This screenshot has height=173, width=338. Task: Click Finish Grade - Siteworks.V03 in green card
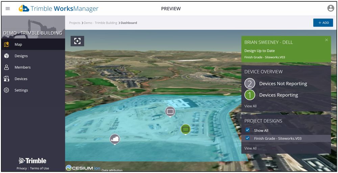(265, 57)
